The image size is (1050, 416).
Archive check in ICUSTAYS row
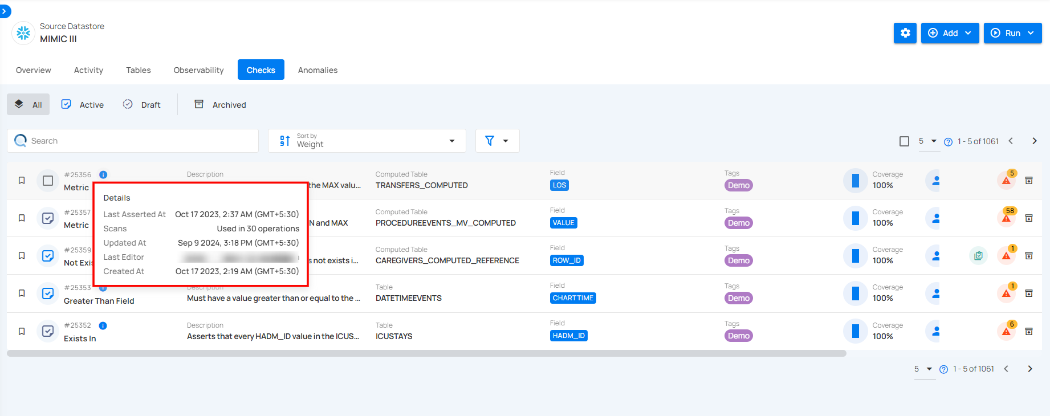click(1029, 331)
